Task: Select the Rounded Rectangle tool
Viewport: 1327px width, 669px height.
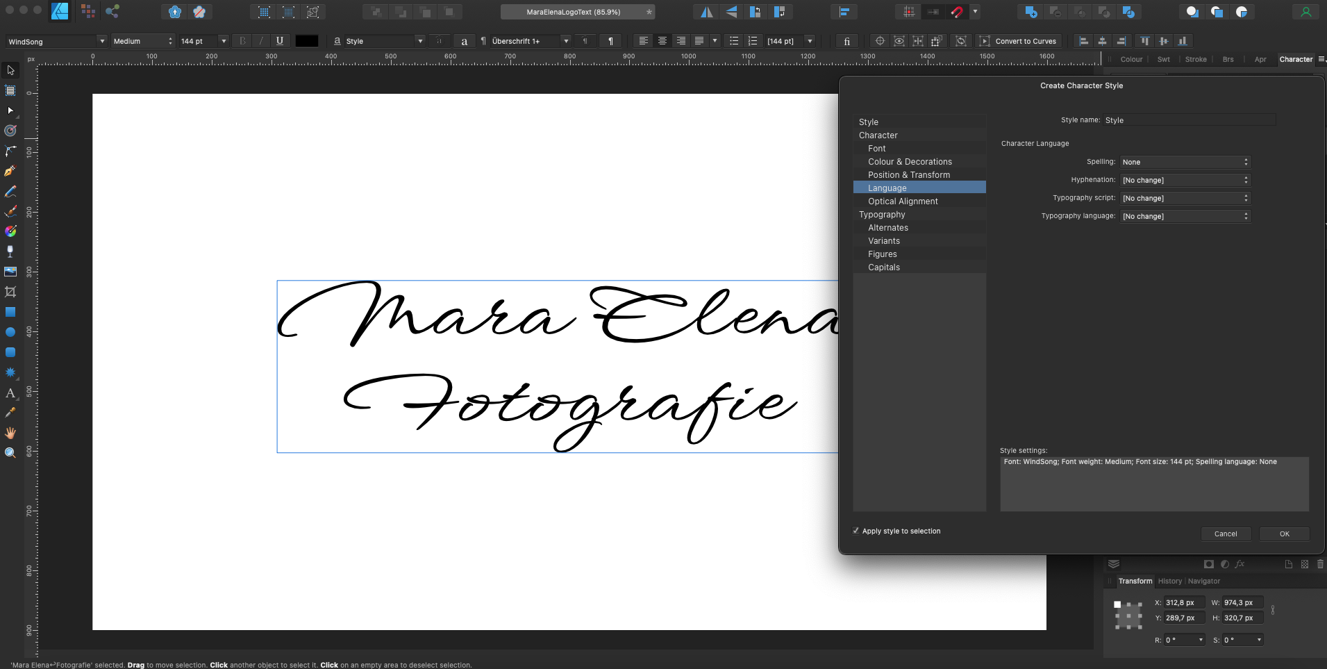Action: click(10, 352)
